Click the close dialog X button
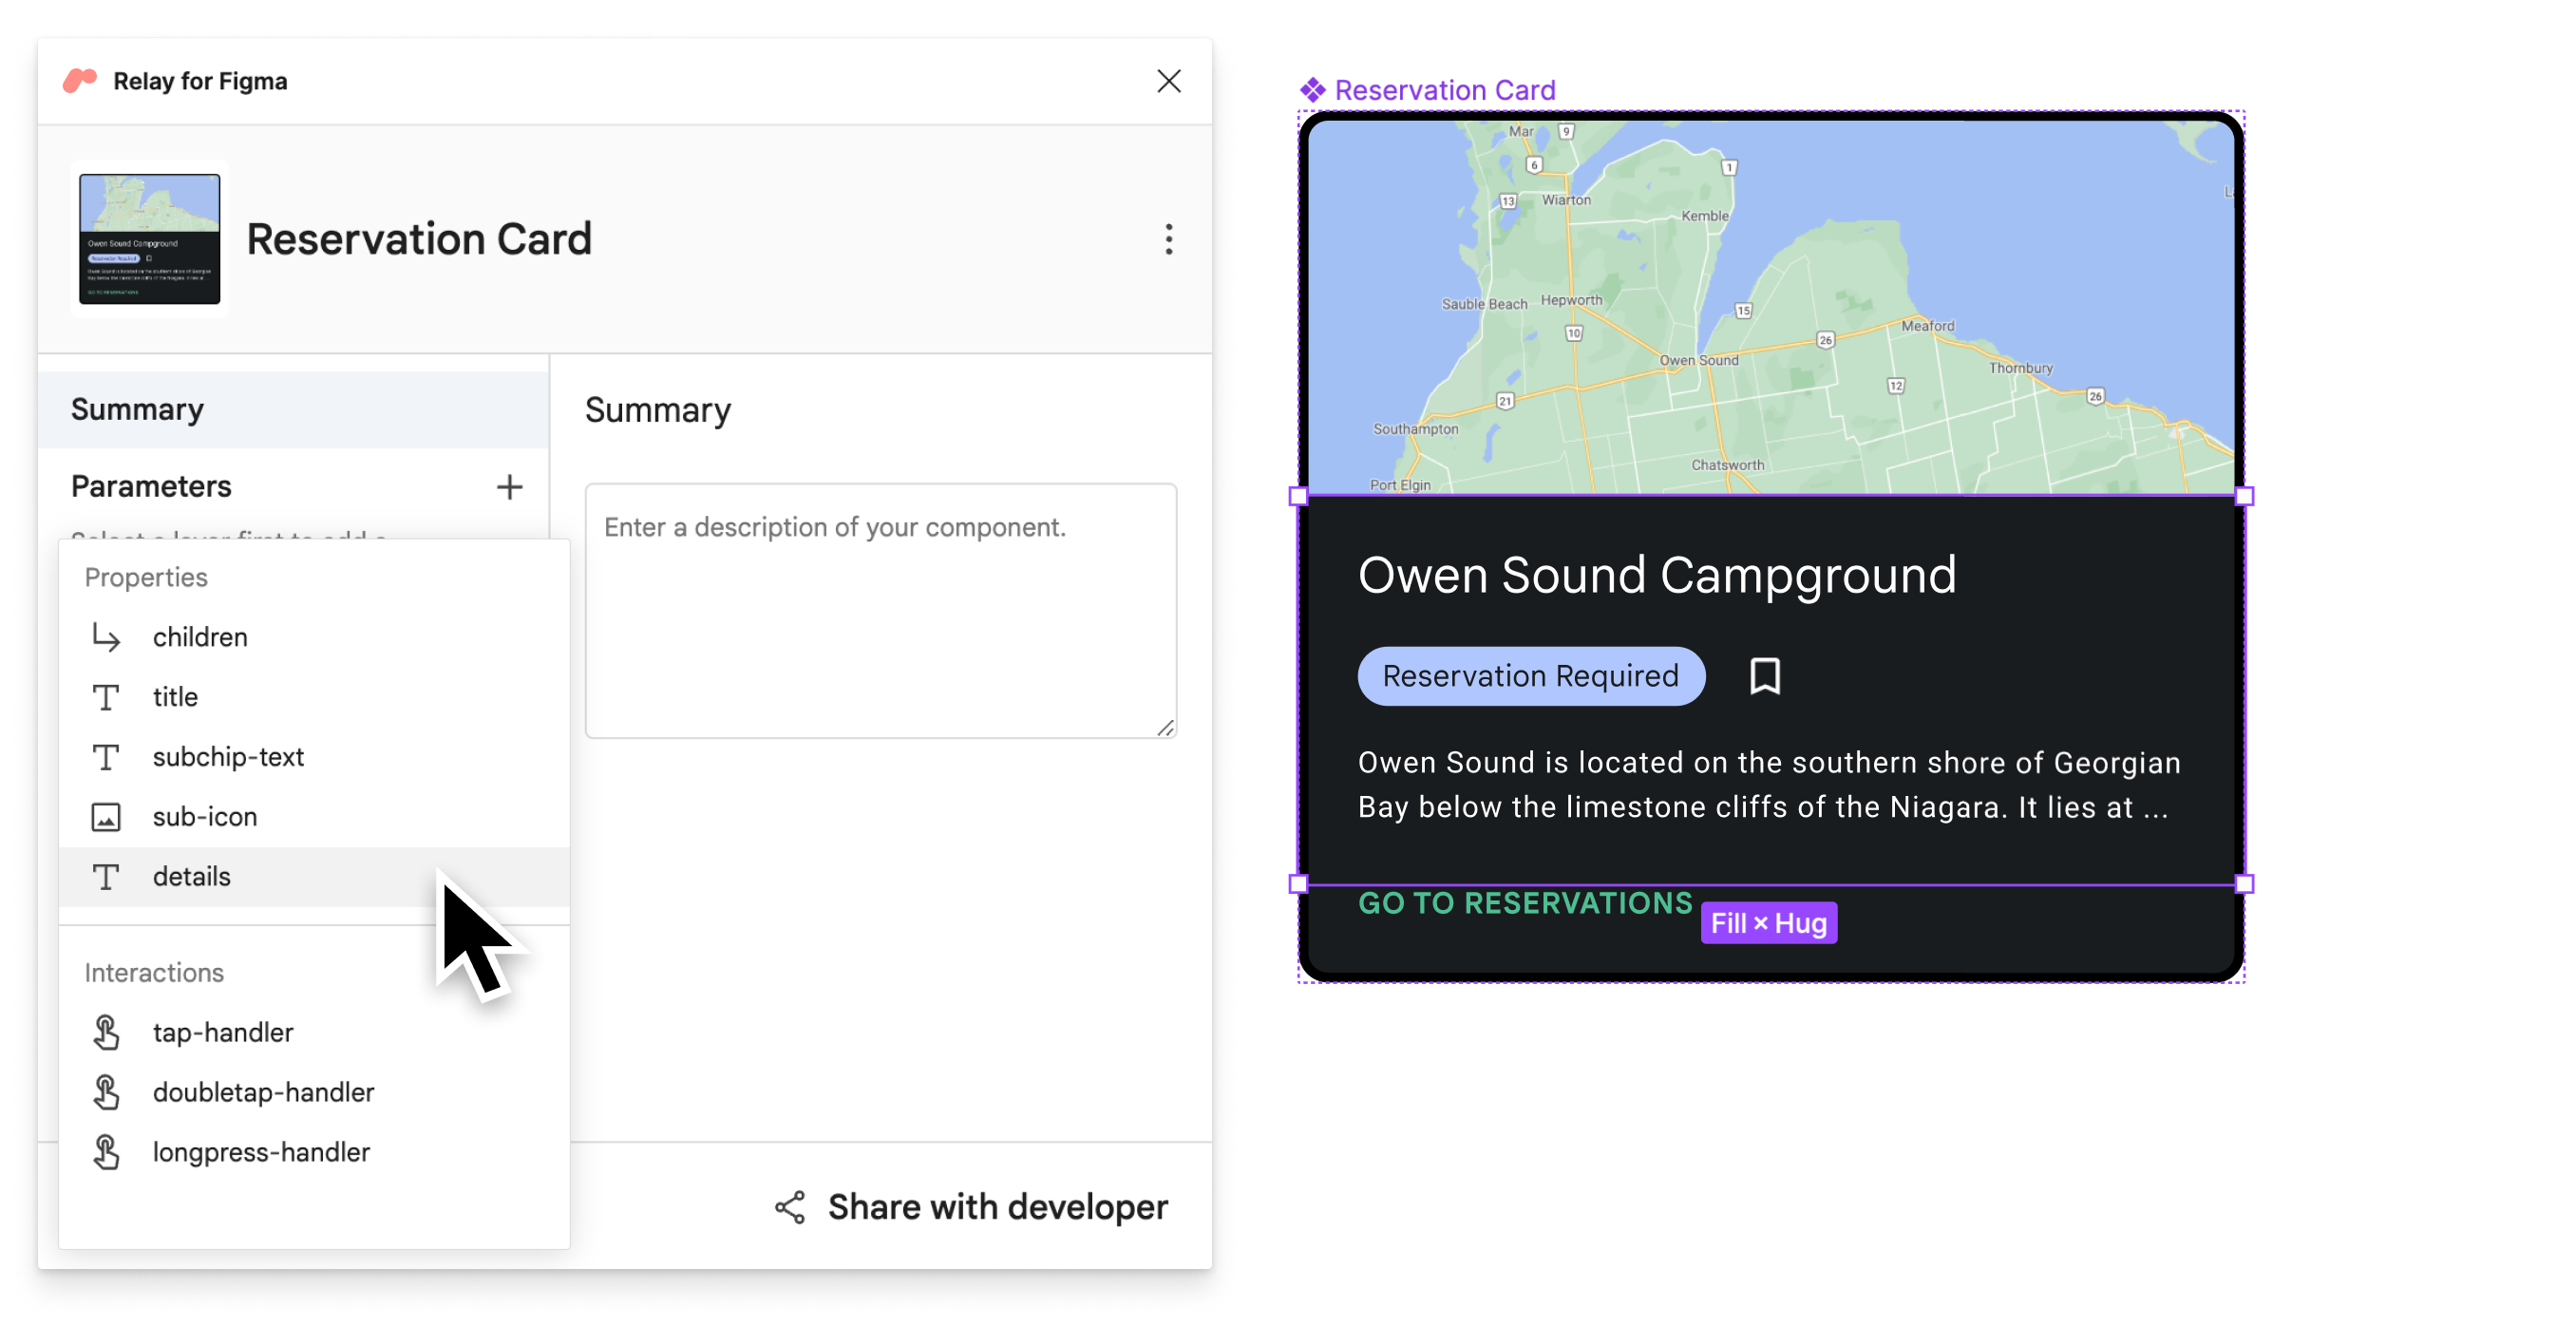This screenshot has width=2576, height=1326. (x=1168, y=81)
